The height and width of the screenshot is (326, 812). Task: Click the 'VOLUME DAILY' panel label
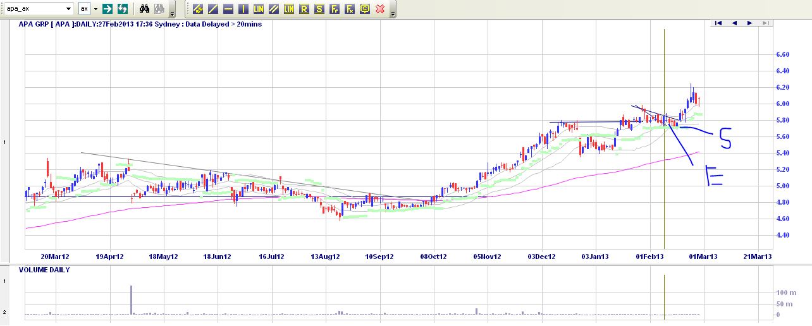click(x=44, y=270)
